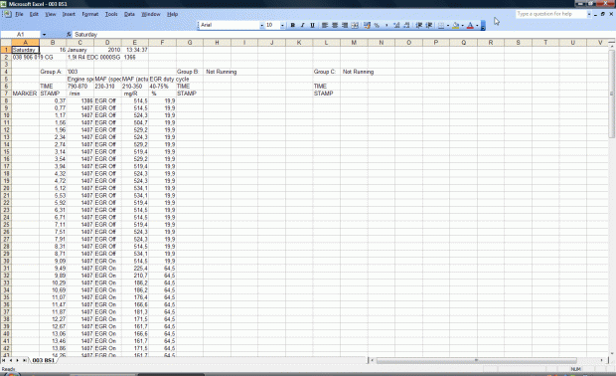Image resolution: width=616 pixels, height=376 pixels.
Task: Decrease indent
Action: (x=419, y=25)
